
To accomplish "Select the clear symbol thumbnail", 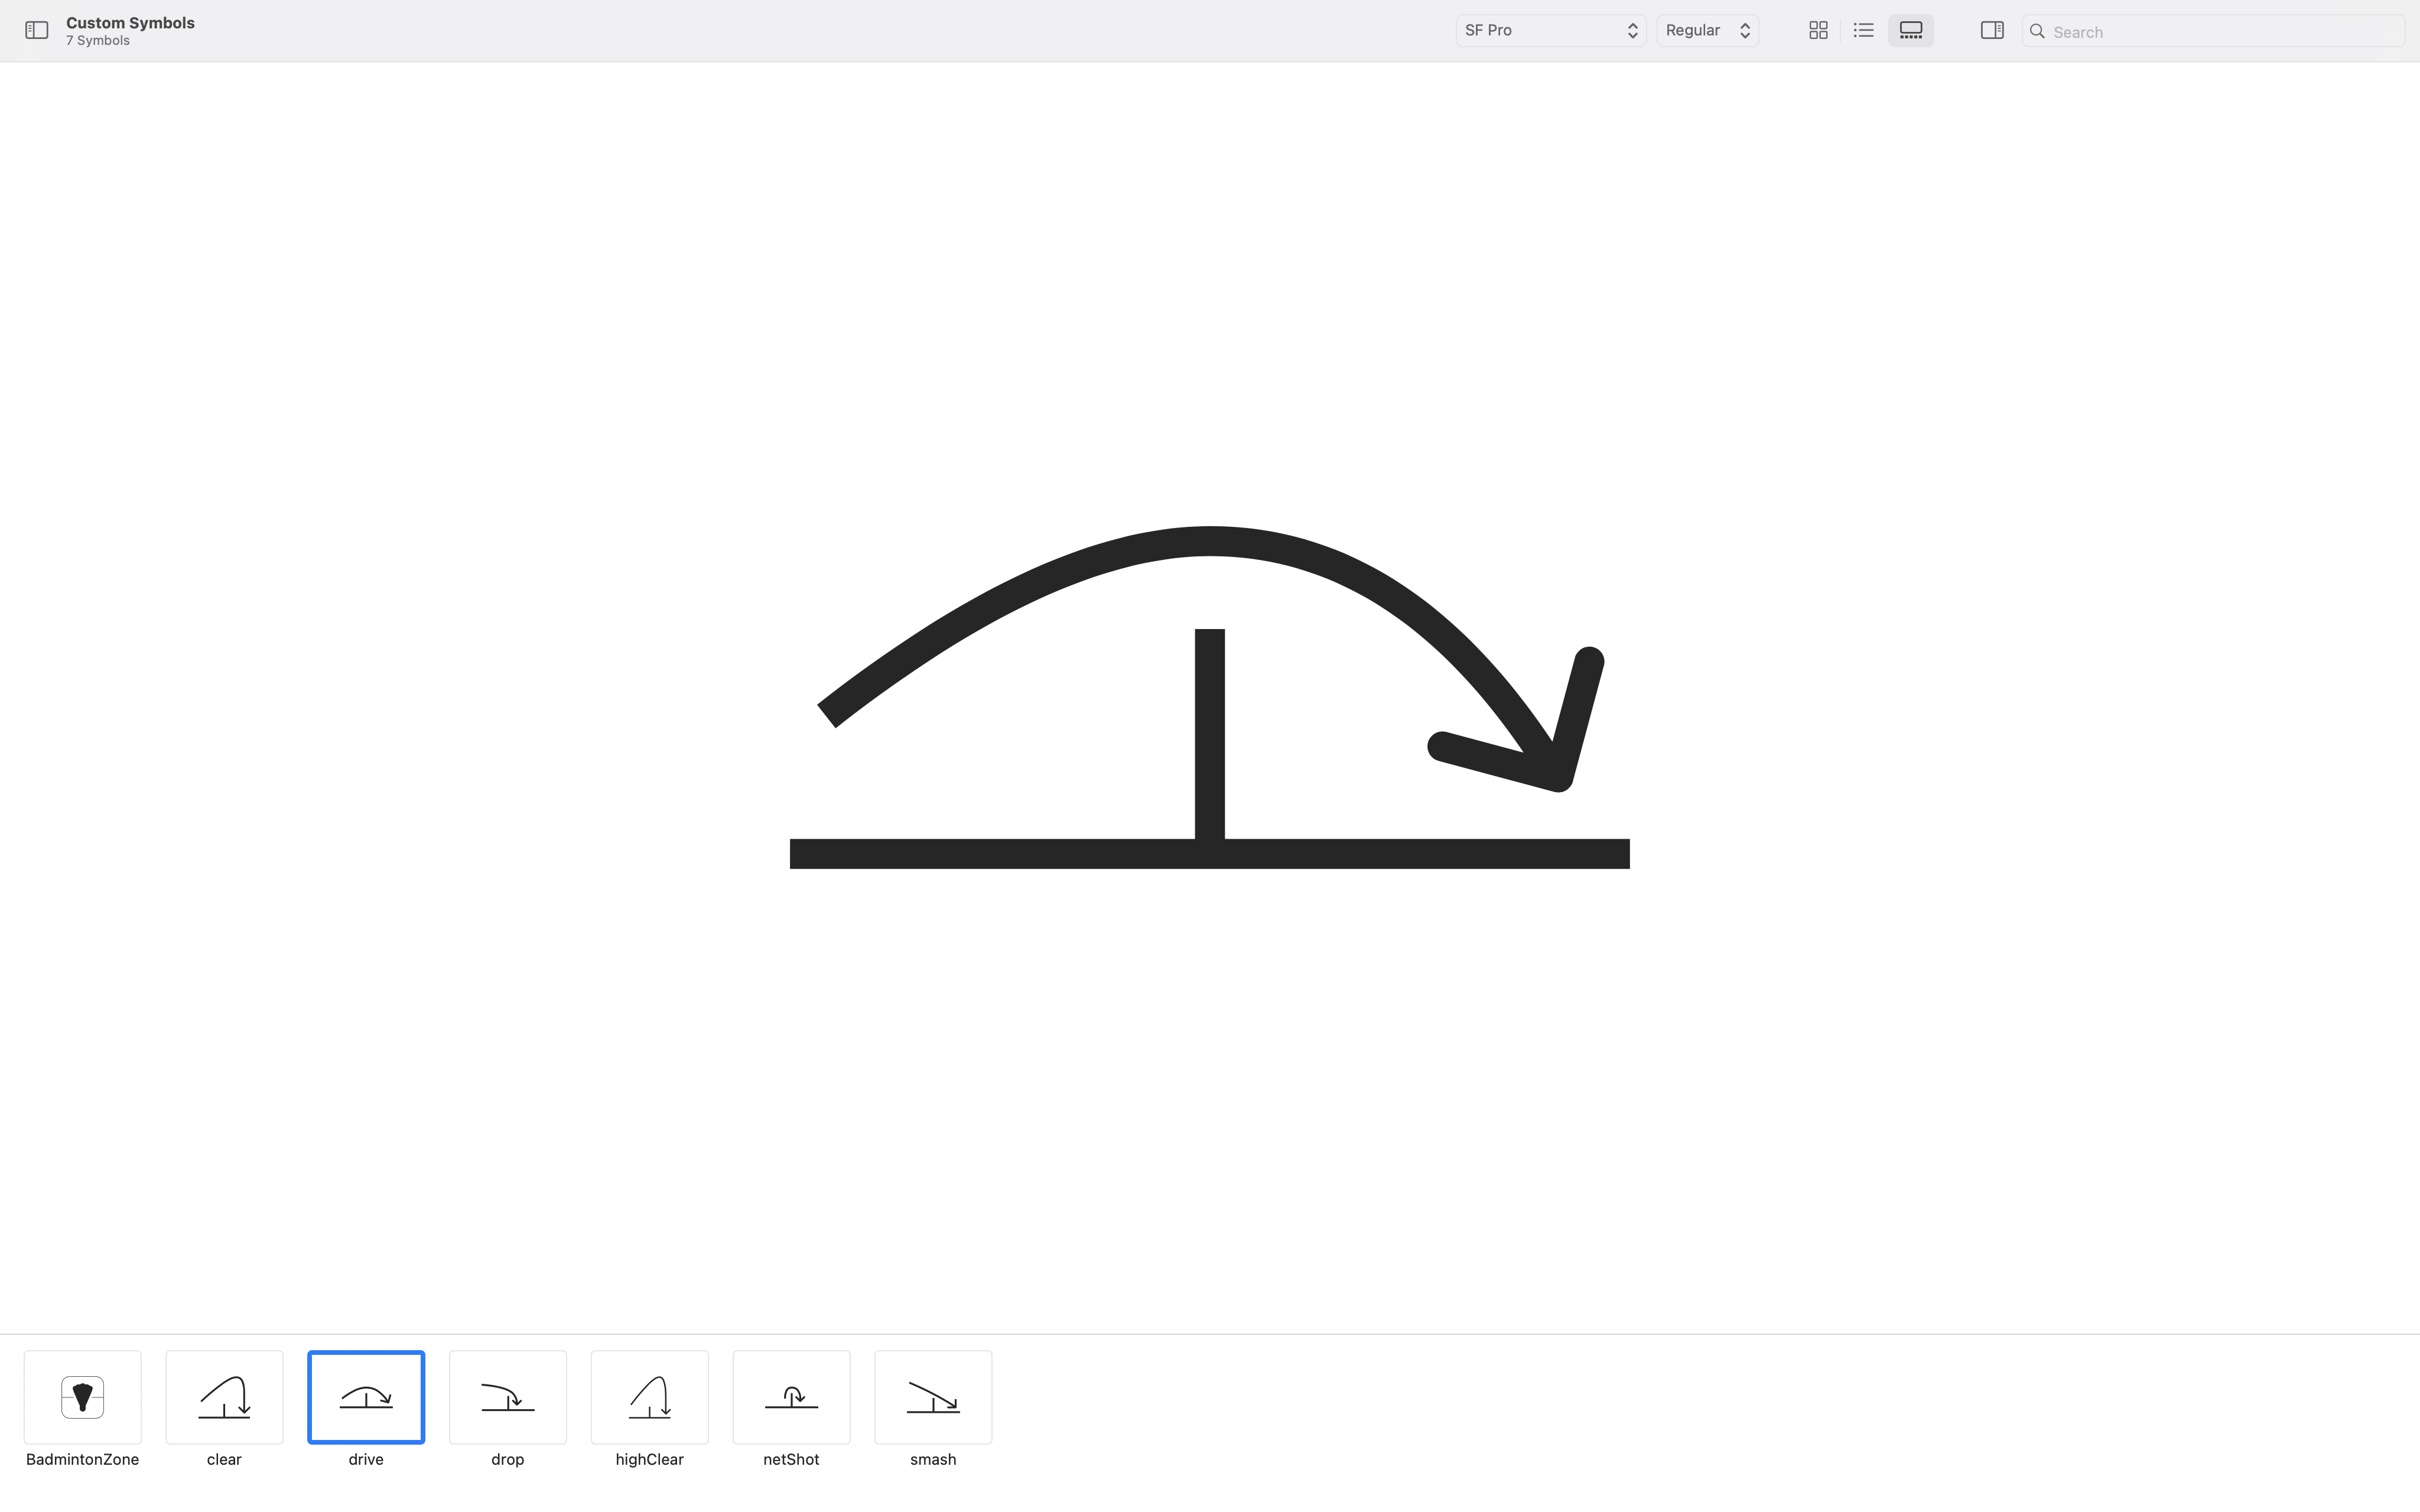I will click(224, 1397).
